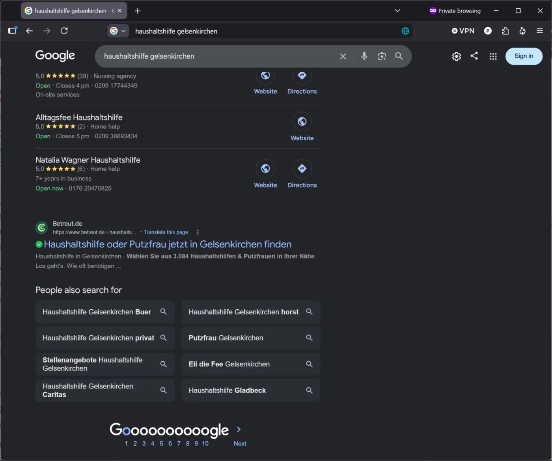Click the Sign in button
This screenshot has height=461, width=552.
524,56
